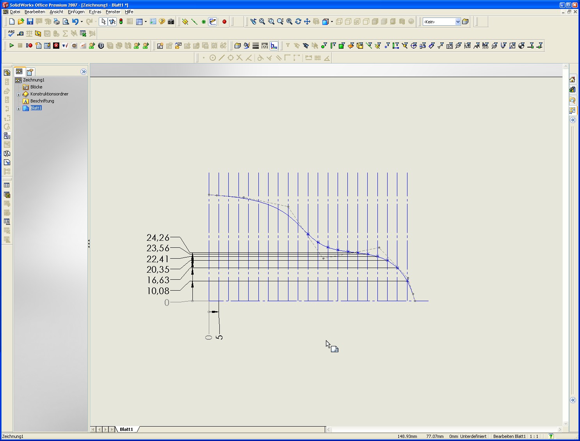580x441 pixels.
Task: Click the 24,26 dimension value
Action: (158, 238)
